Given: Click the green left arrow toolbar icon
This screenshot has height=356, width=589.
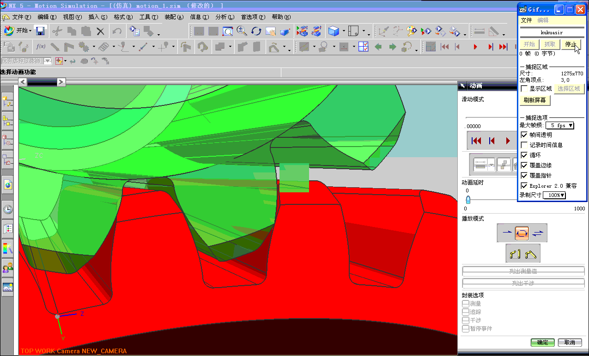Looking at the screenshot, I should pos(378,46).
